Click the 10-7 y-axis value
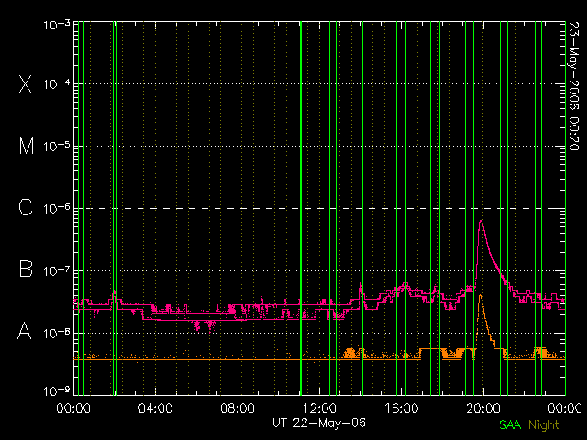 tap(57, 270)
